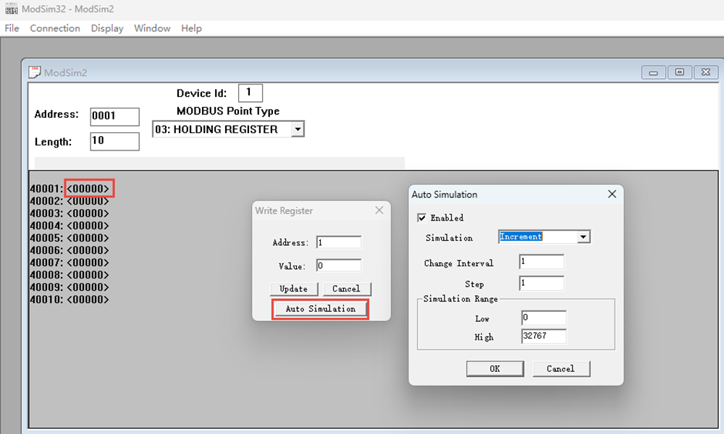Close the Auto Simulation dialog
The width and height of the screenshot is (724, 434).
612,194
